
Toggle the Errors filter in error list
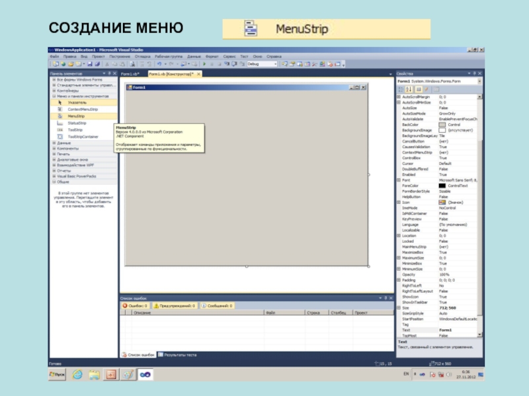[x=136, y=306]
